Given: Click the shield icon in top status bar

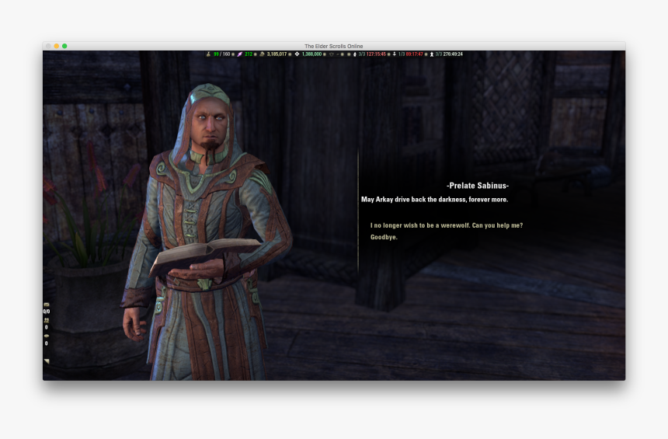Looking at the screenshot, I should tap(332, 54).
